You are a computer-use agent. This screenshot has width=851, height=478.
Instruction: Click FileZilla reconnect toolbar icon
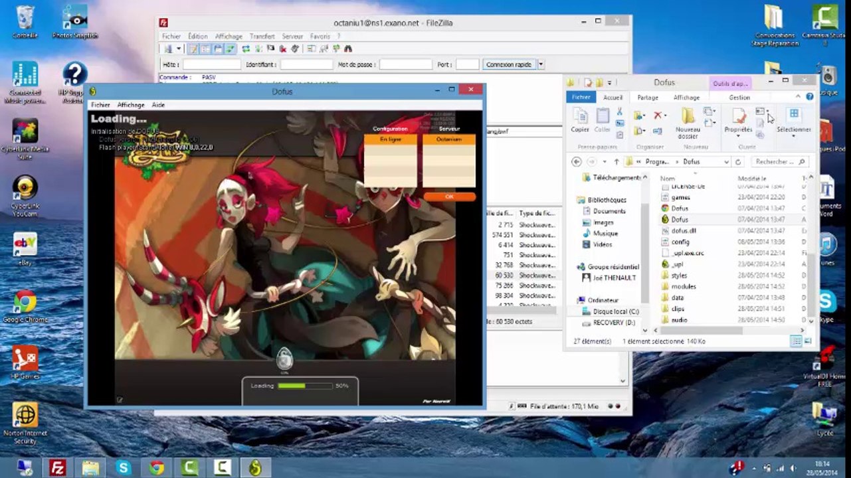pos(295,48)
